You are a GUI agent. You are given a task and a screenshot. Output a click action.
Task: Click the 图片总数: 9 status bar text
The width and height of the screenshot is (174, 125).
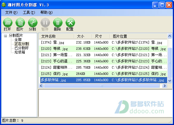click(13, 121)
